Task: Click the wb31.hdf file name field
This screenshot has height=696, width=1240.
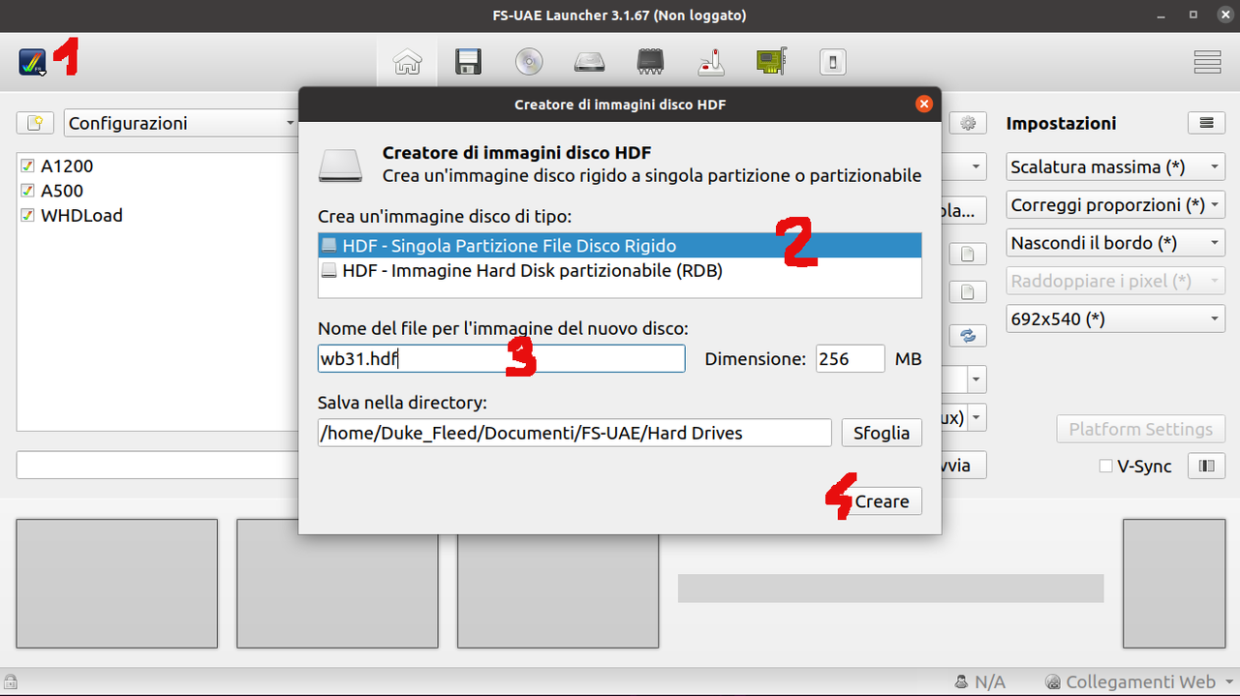Action: tap(502, 359)
